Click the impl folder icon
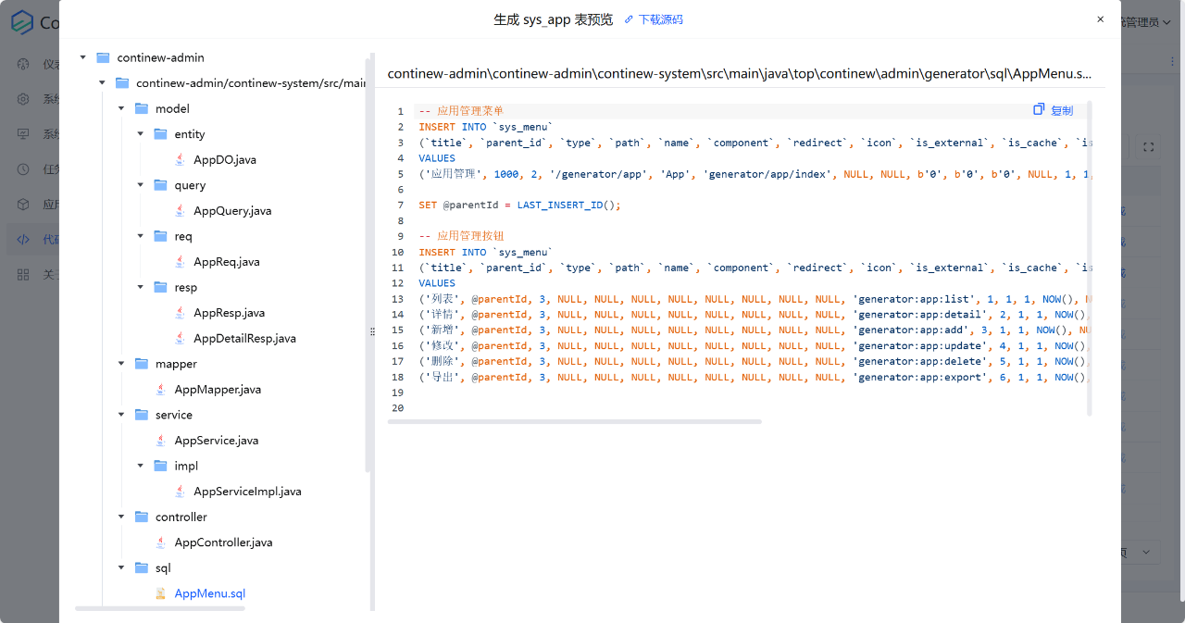1185x623 pixels. tap(160, 466)
